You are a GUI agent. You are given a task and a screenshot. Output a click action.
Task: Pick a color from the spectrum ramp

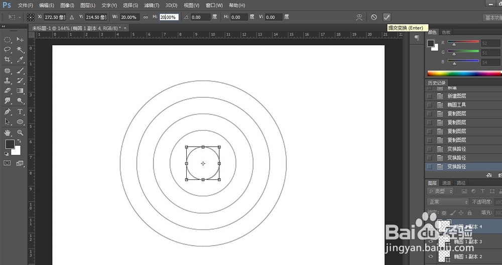click(464, 74)
